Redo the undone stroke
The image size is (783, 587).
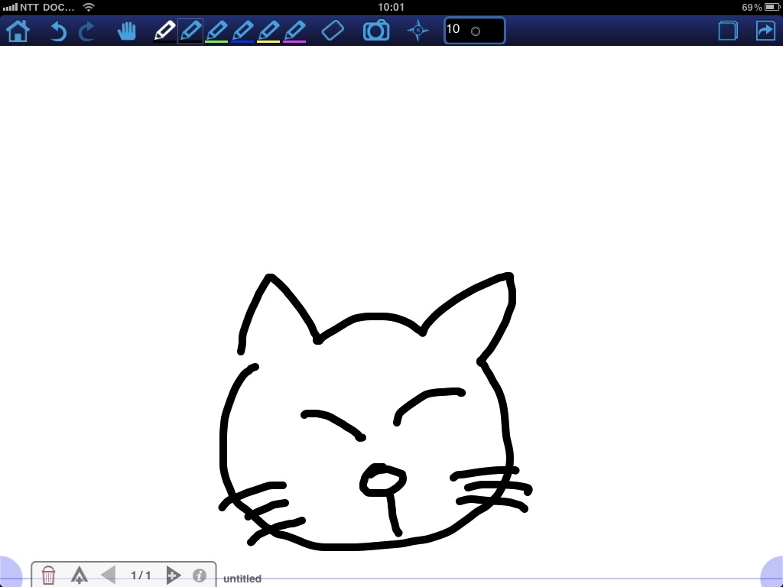pos(86,31)
